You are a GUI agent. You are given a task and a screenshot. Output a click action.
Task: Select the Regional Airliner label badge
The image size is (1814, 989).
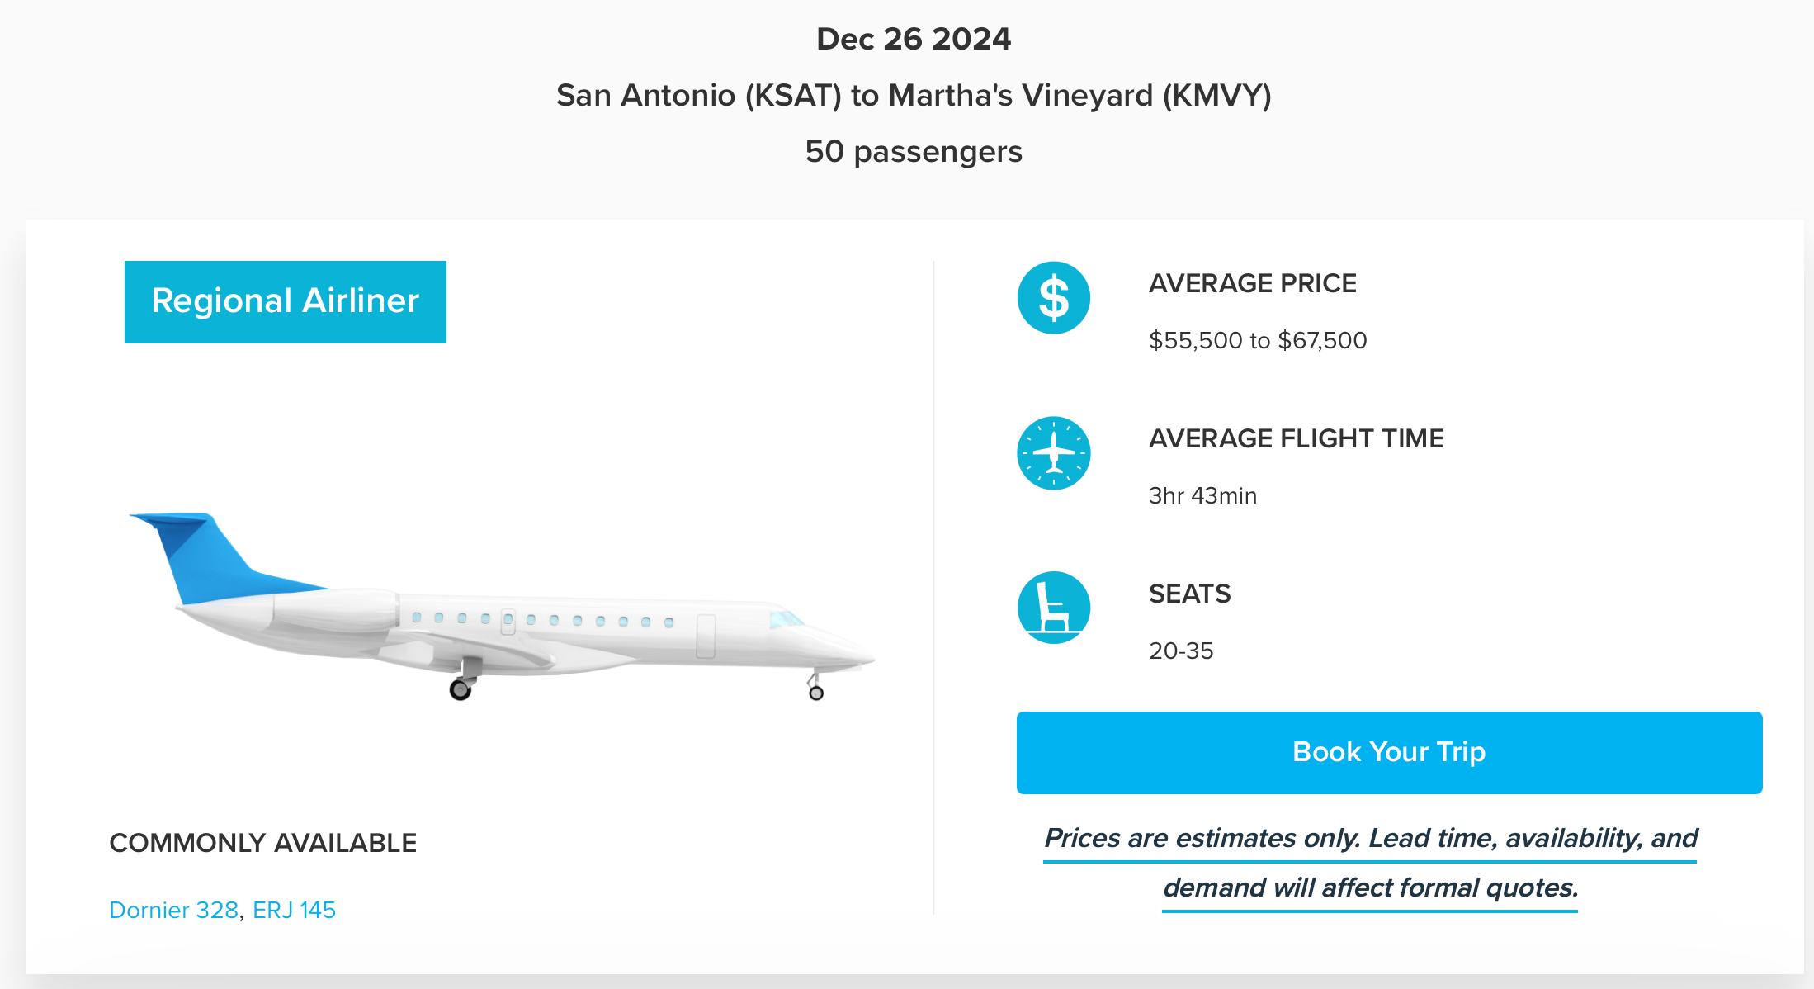pyautogui.click(x=286, y=301)
